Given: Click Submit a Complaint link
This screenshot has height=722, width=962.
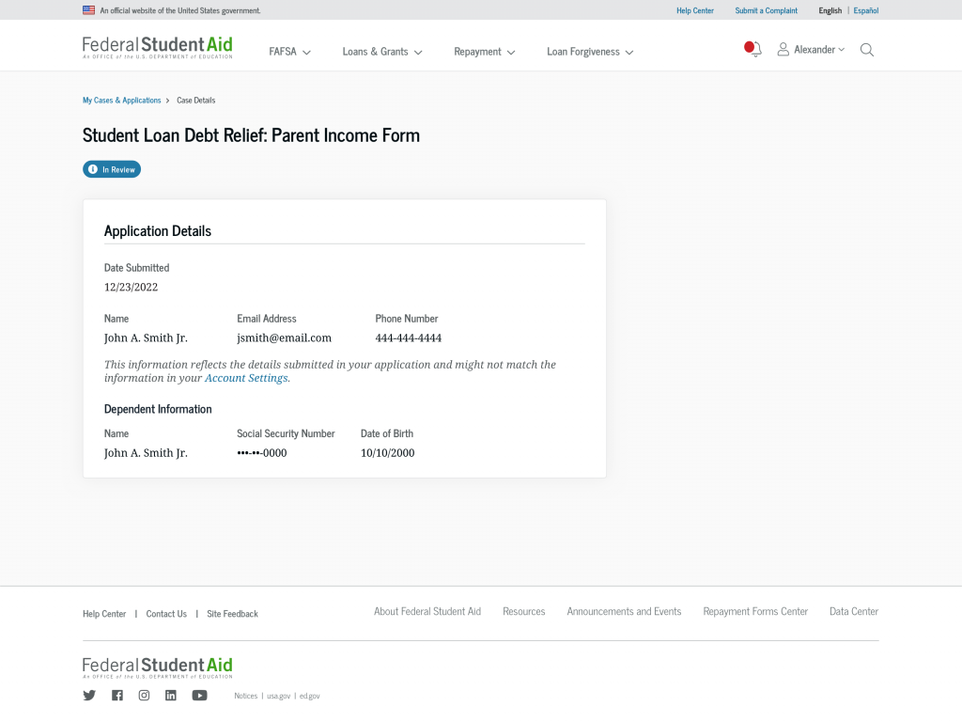Looking at the screenshot, I should click(767, 10).
